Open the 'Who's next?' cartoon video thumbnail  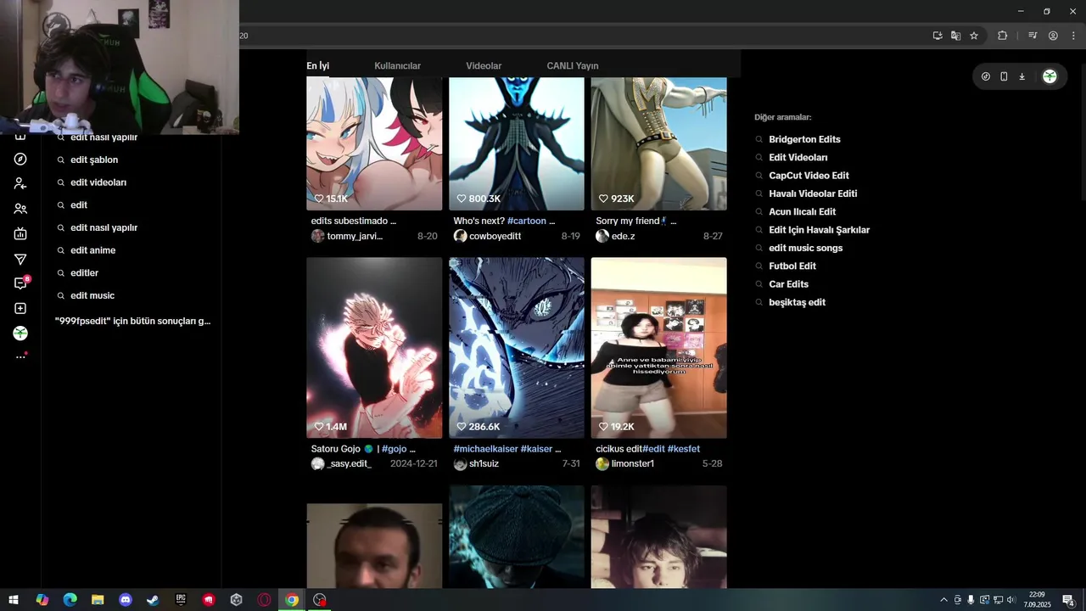tap(517, 143)
